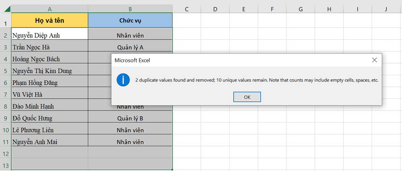Select row 12 header
Image resolution: width=402 pixels, height=171 pixels.
pyautogui.click(x=6, y=152)
